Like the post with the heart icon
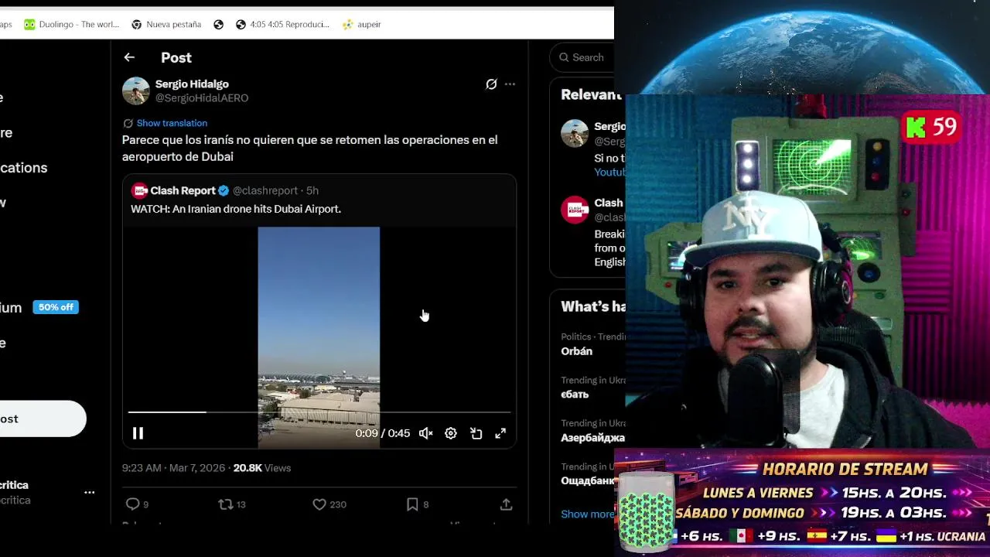Image resolution: width=990 pixels, height=557 pixels. pyautogui.click(x=319, y=504)
